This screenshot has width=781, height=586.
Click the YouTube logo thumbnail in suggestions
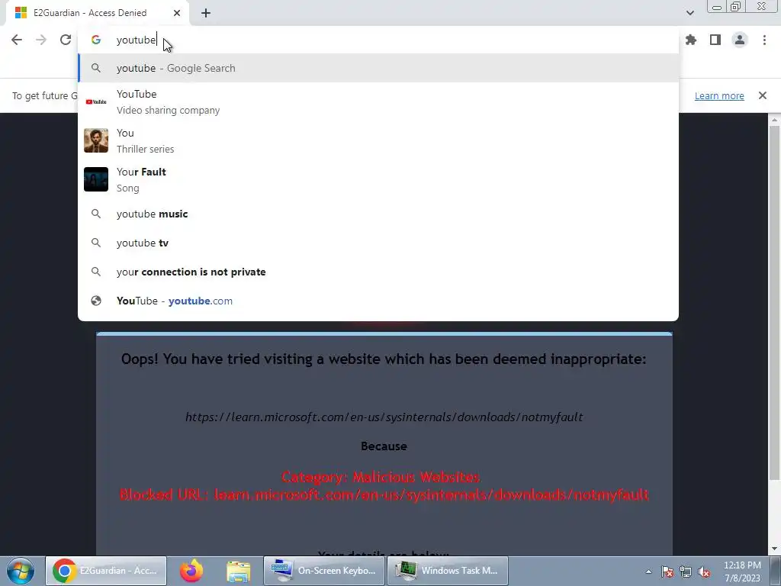click(x=96, y=101)
